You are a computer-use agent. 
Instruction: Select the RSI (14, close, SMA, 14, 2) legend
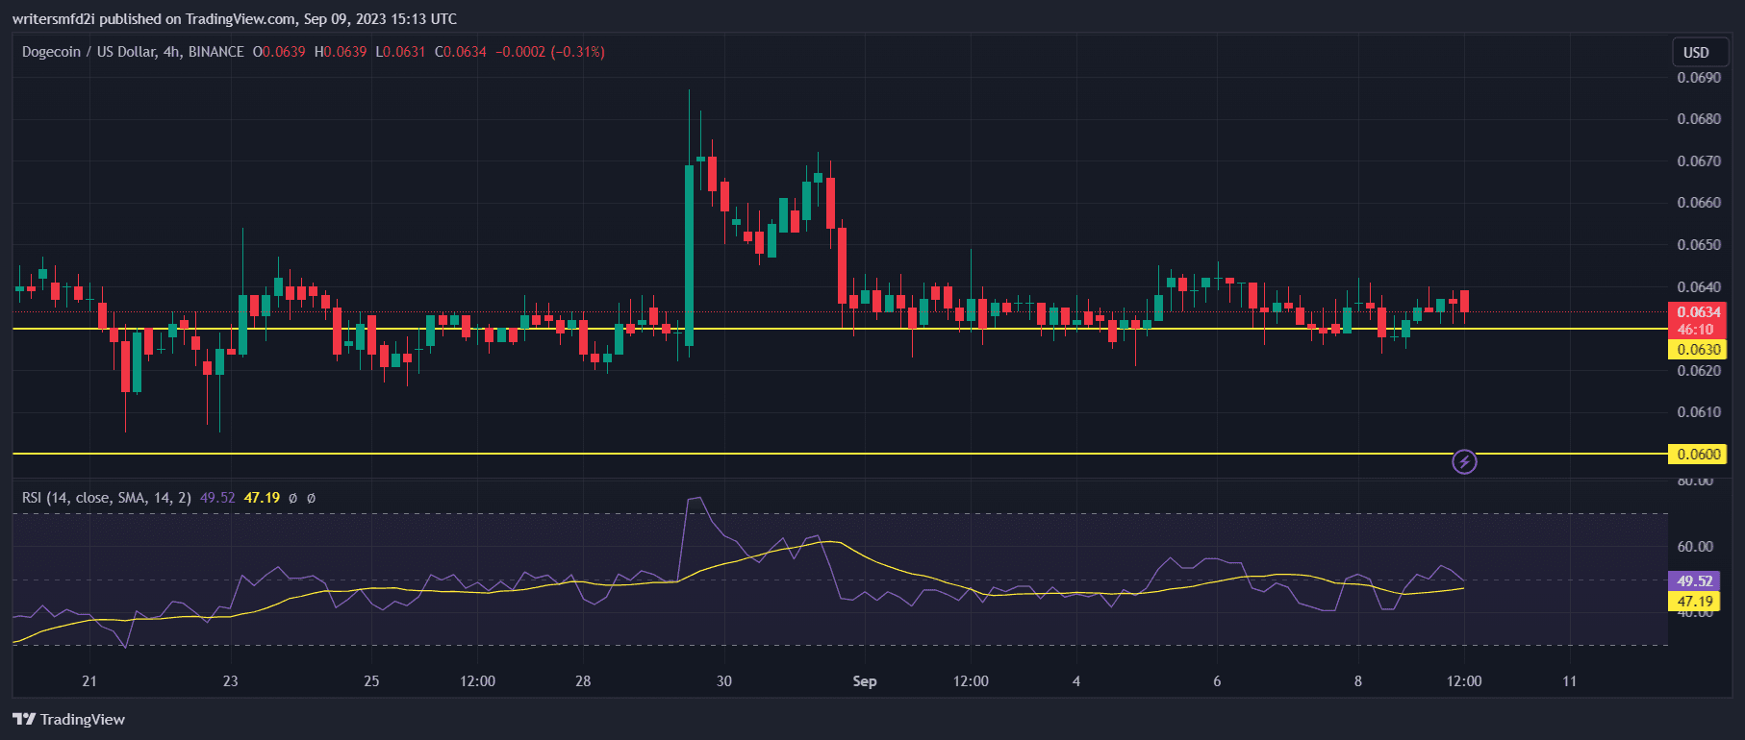click(106, 498)
